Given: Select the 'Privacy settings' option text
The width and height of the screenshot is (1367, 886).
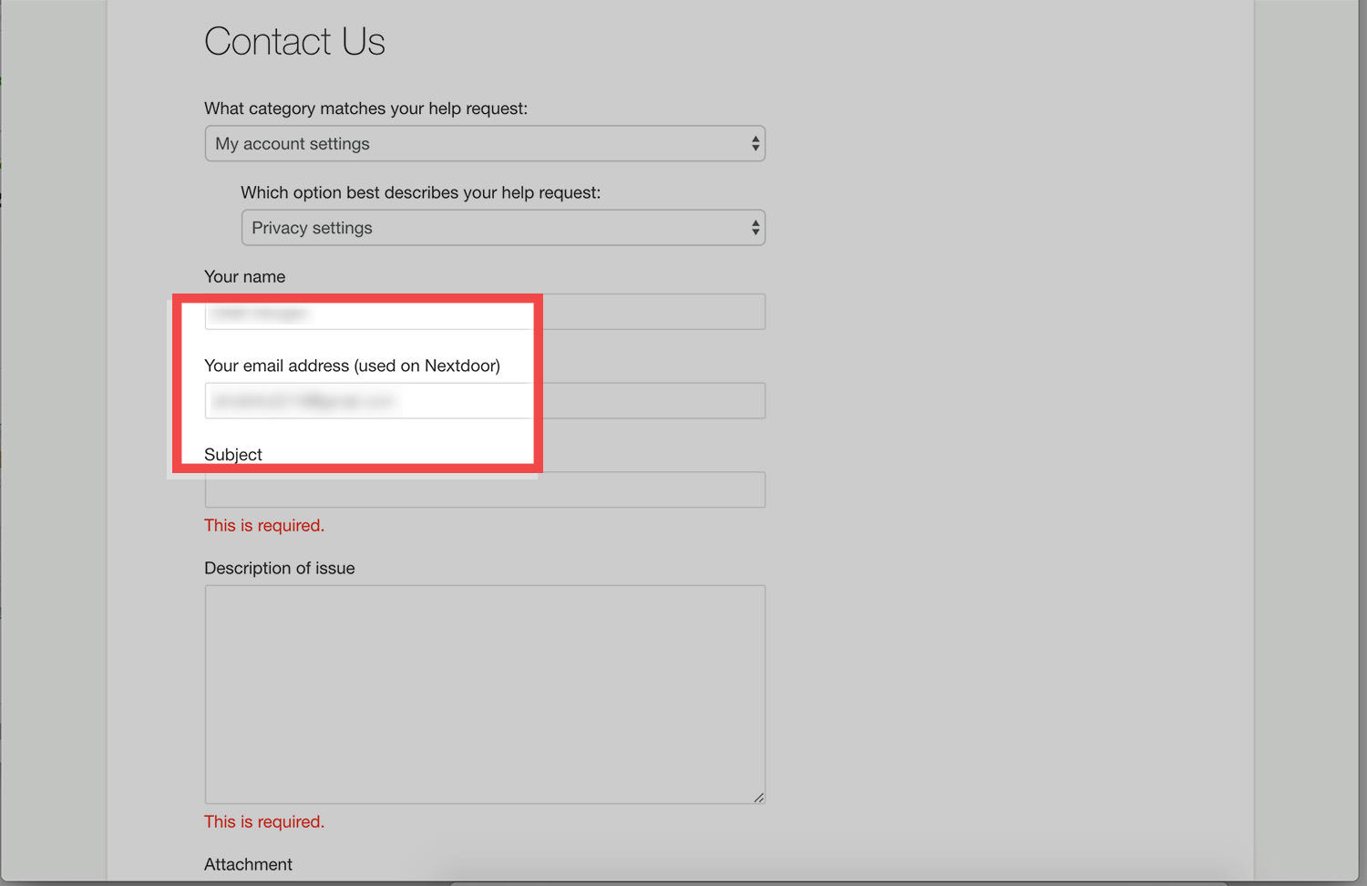Looking at the screenshot, I should pyautogui.click(x=313, y=227).
